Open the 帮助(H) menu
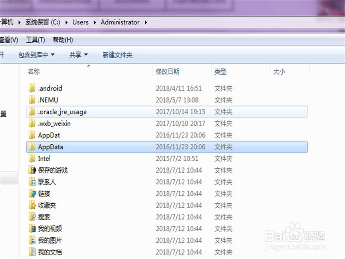 point(63,40)
